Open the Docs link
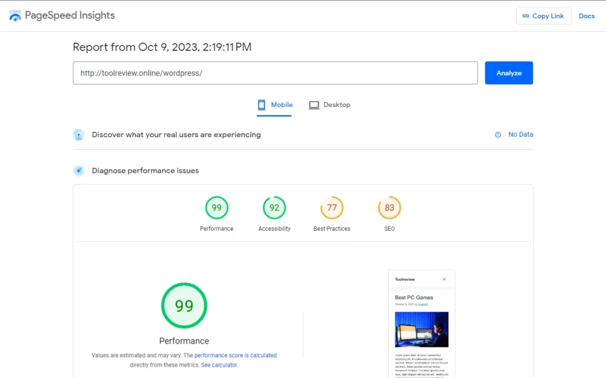Screen dimensions: 606x378 (x=586, y=16)
